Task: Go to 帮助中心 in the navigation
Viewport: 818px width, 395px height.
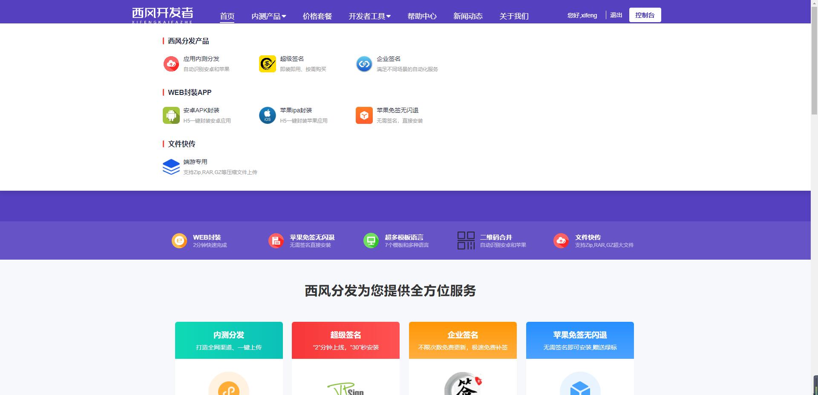Action: [422, 16]
